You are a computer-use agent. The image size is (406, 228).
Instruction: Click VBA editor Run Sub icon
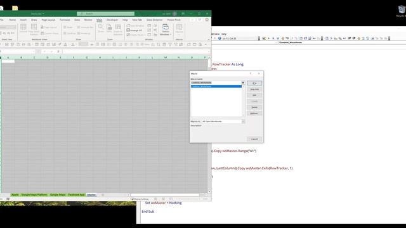coord(268,38)
